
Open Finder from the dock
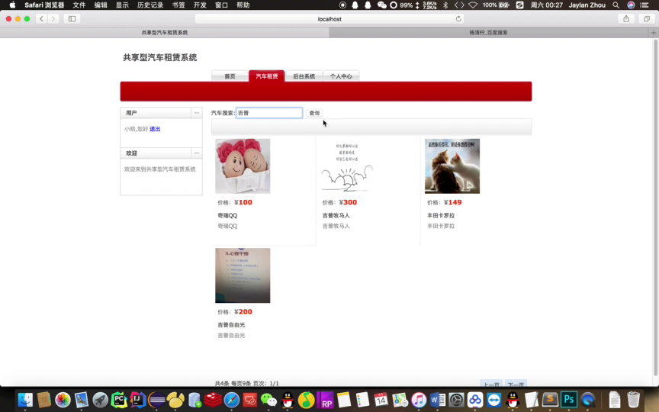[x=25, y=400]
